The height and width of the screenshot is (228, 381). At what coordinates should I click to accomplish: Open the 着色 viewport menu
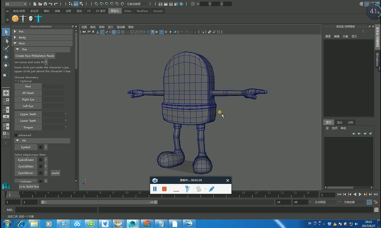coord(93,27)
